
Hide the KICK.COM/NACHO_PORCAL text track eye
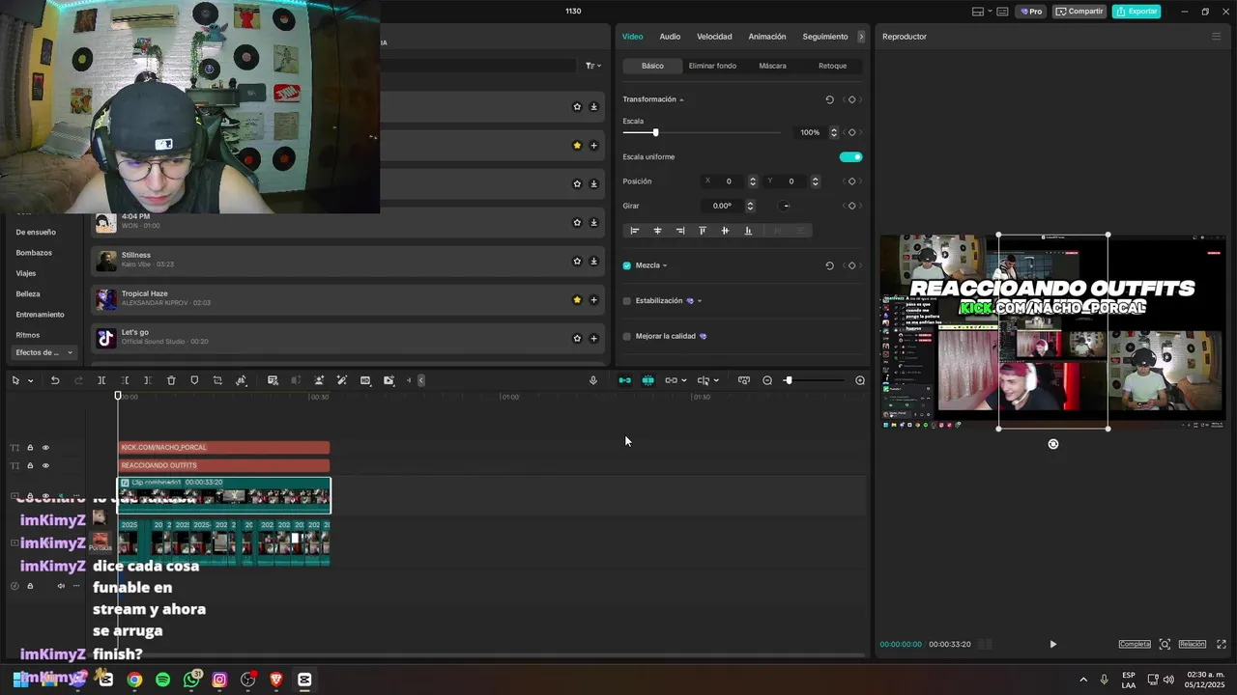click(45, 447)
